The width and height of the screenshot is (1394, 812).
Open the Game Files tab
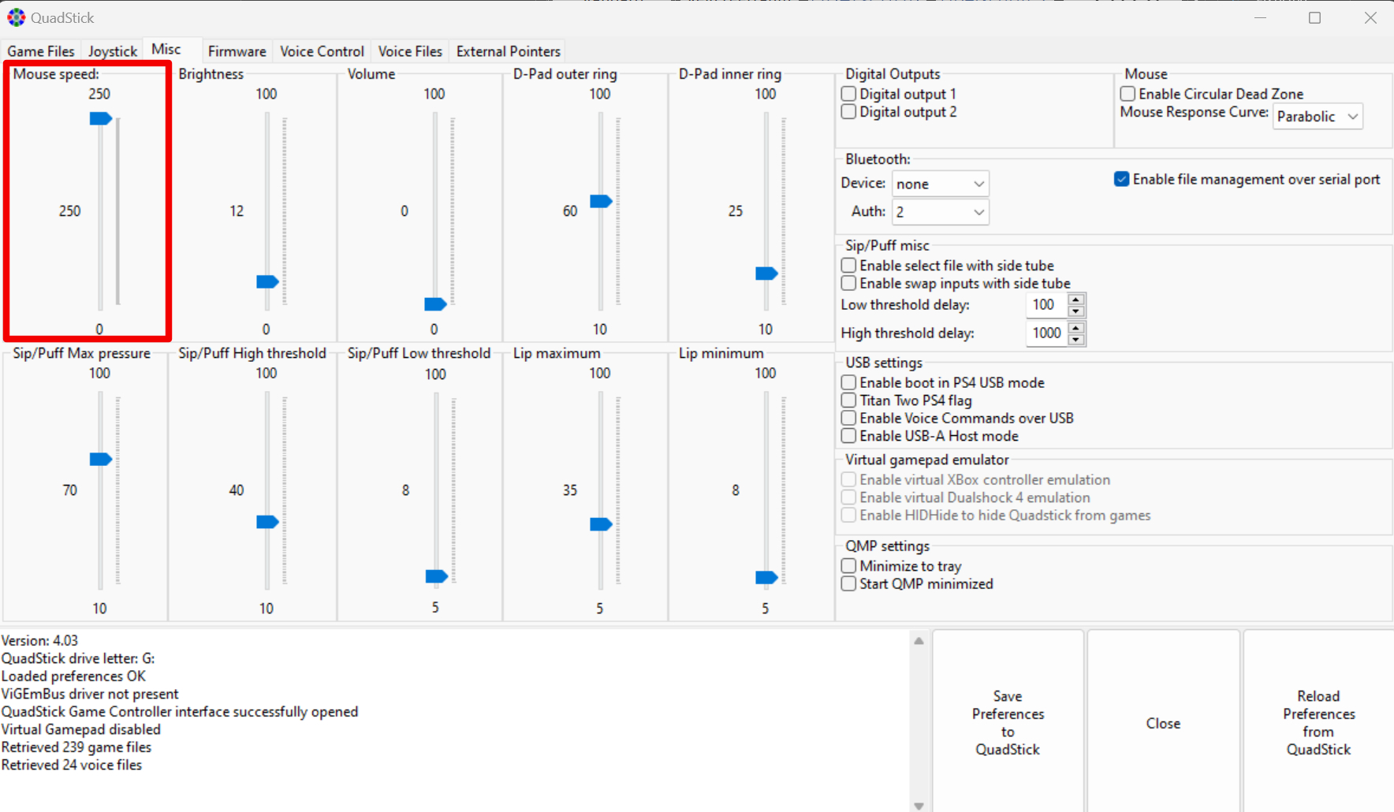pyautogui.click(x=41, y=51)
